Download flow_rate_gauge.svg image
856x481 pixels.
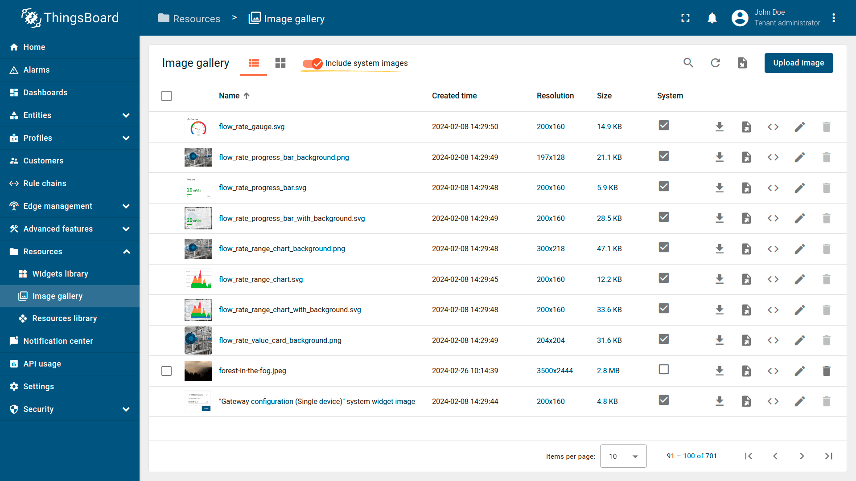(719, 127)
